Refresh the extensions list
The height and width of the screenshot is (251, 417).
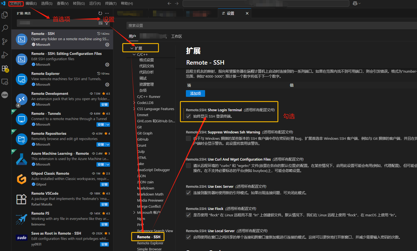tap(100, 13)
